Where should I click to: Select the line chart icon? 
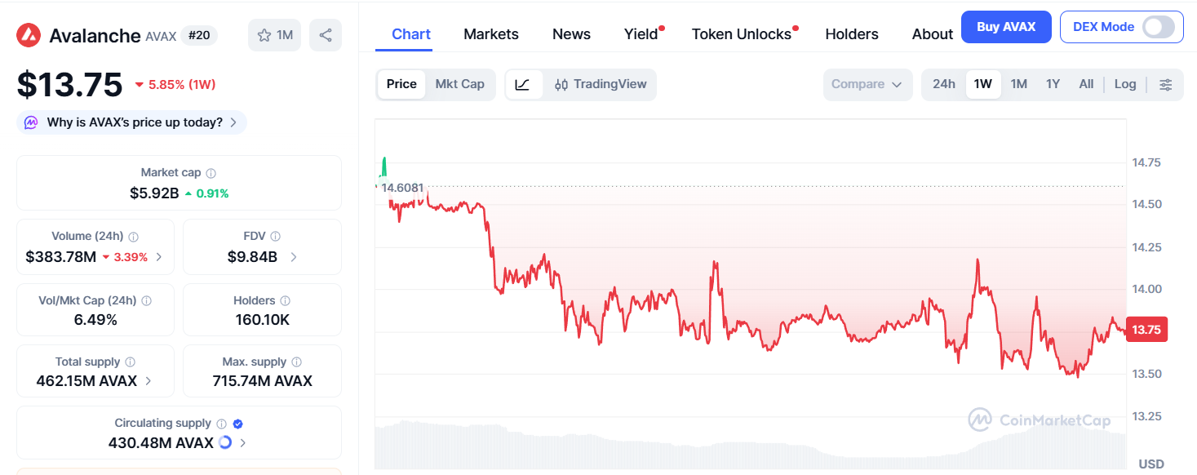pos(523,84)
